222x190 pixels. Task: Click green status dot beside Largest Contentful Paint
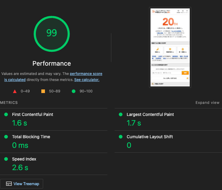pos(121,114)
